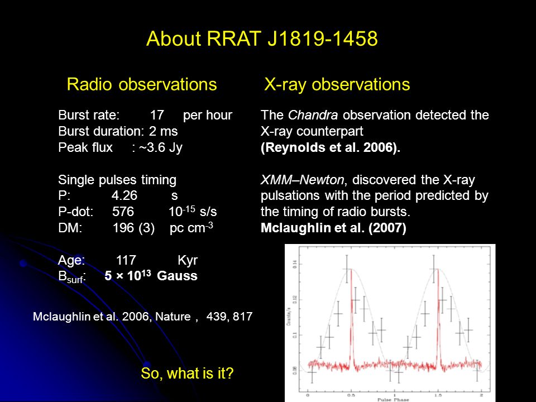The height and width of the screenshot is (402, 536).
Task: Click the "Pulse Phase" axis label in plot
Action: 393,400
